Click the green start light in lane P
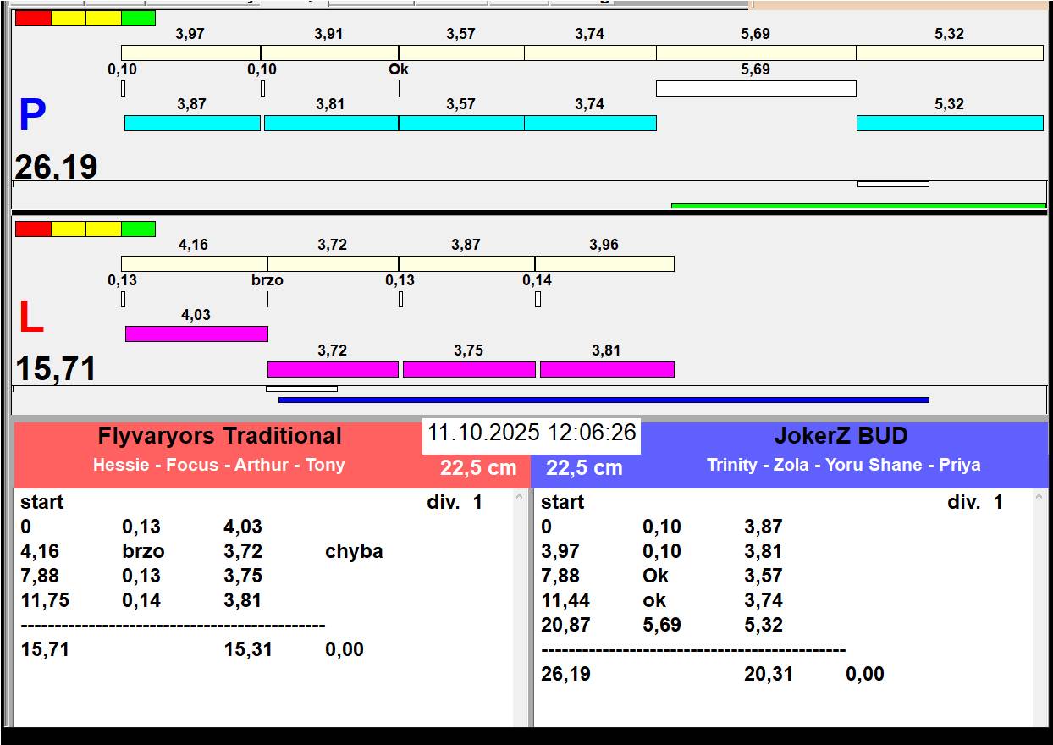 coord(139,18)
